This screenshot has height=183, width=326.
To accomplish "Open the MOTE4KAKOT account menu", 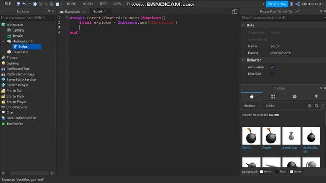I will [312, 4].
